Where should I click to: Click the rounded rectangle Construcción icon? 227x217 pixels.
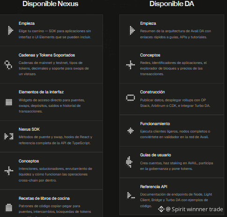[x=131, y=98]
